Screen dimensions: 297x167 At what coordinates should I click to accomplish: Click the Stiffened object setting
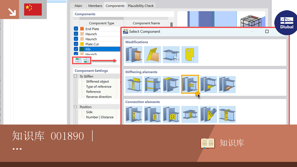(97, 81)
